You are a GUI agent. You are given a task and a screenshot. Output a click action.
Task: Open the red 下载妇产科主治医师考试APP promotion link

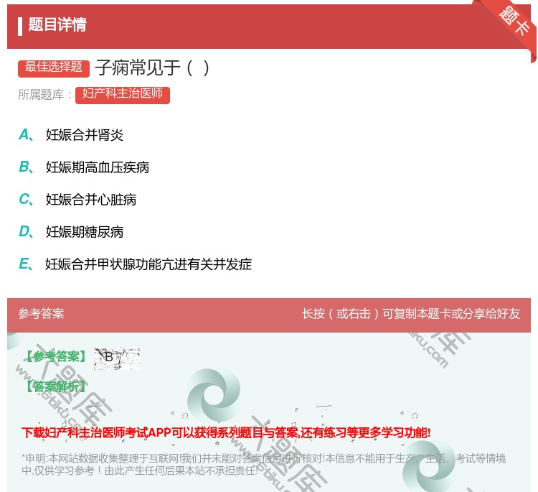[x=226, y=432]
